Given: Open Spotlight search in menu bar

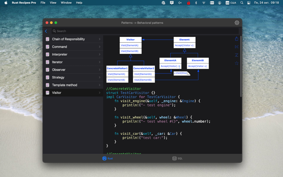Looking at the screenshot, I should click(242, 3).
